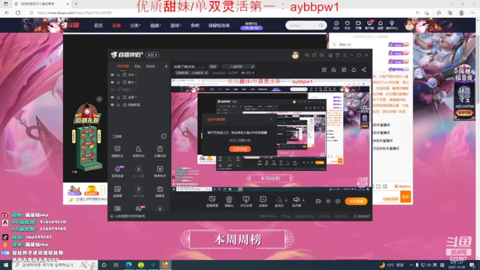Open 创作中心 icon on Douyu site
480x270 pixels.
coord(392,25)
